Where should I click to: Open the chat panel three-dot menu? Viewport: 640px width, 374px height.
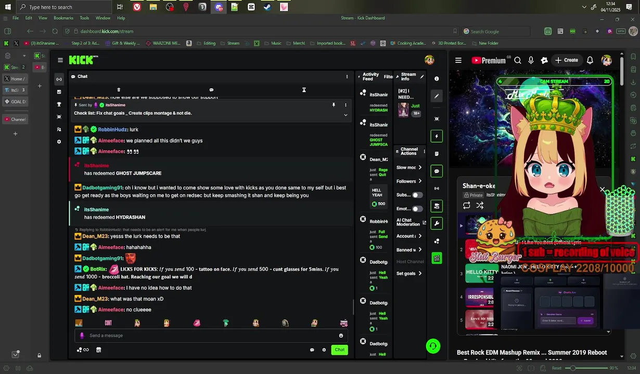(347, 76)
